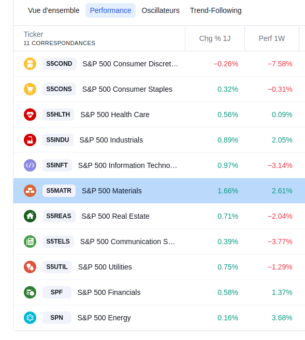Click S&P 500 Utilities name
This screenshot has width=305, height=340.
click(105, 267)
